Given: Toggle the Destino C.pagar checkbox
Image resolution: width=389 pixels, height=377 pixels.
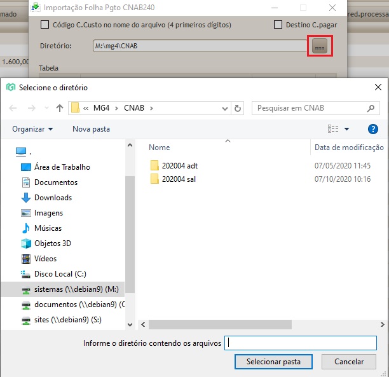Looking at the screenshot, I should (278, 25).
